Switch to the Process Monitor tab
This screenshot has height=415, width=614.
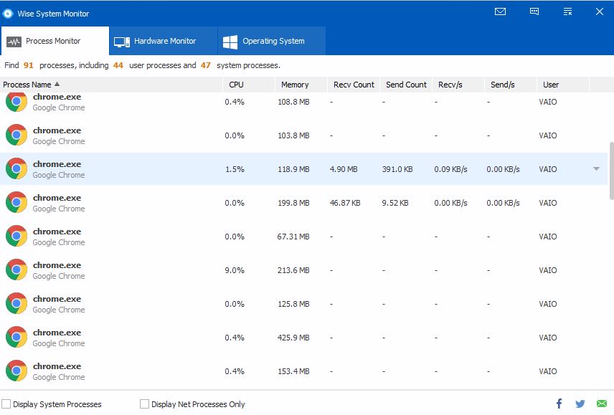point(55,41)
